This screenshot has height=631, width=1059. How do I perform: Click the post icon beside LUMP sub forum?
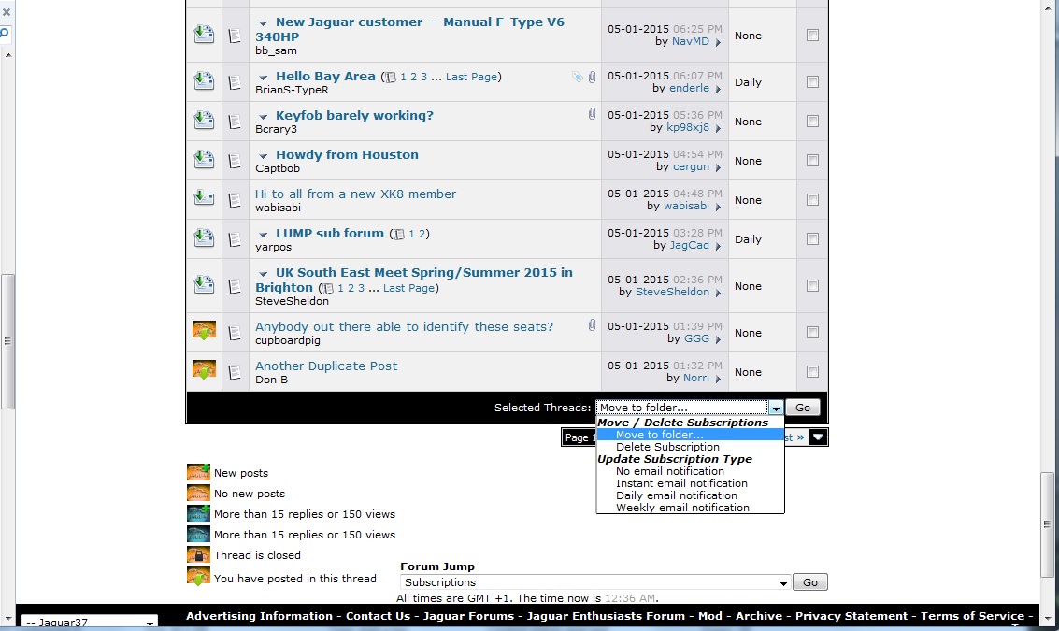(235, 239)
